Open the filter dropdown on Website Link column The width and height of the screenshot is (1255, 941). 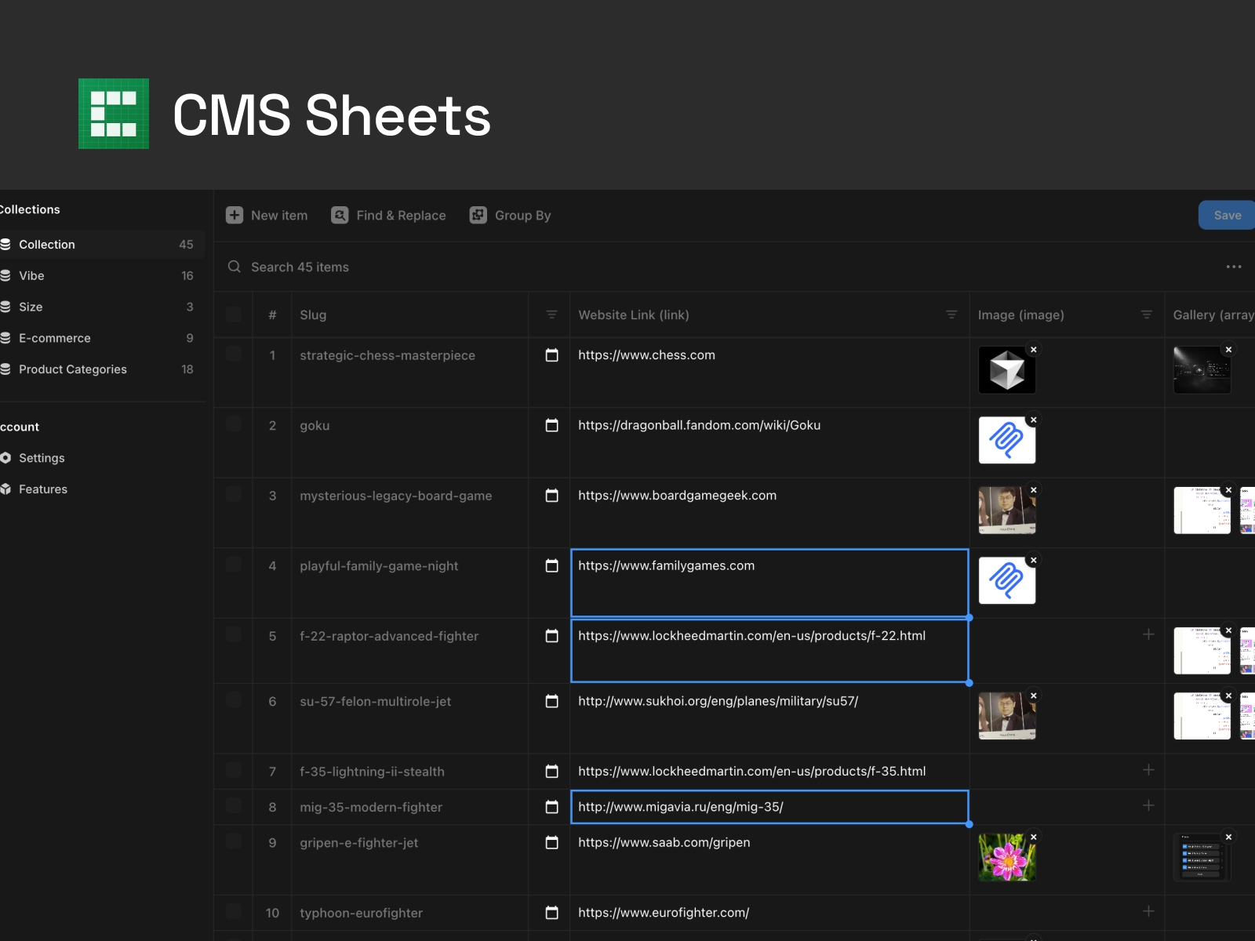951,314
